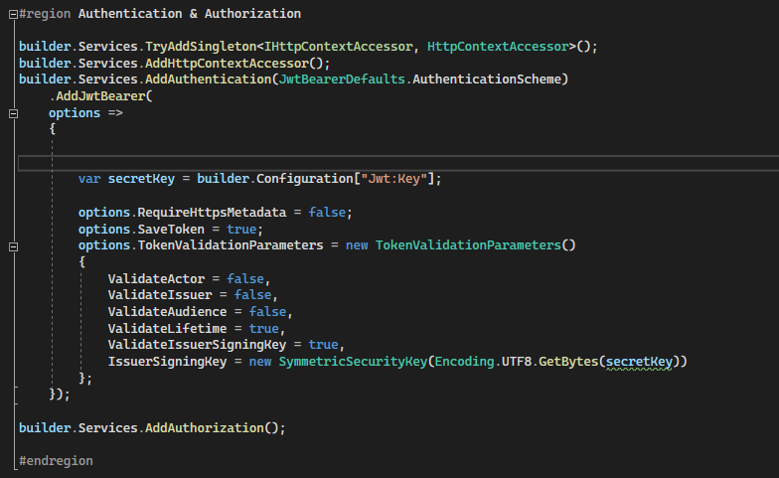Click the ValidateActor property
Image resolution: width=779 pixels, height=478 pixels.
(x=156, y=279)
